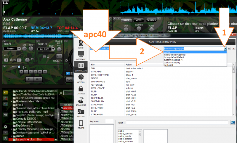Open the Audio settings section
This screenshot has height=143, width=237.
pos(81,44)
